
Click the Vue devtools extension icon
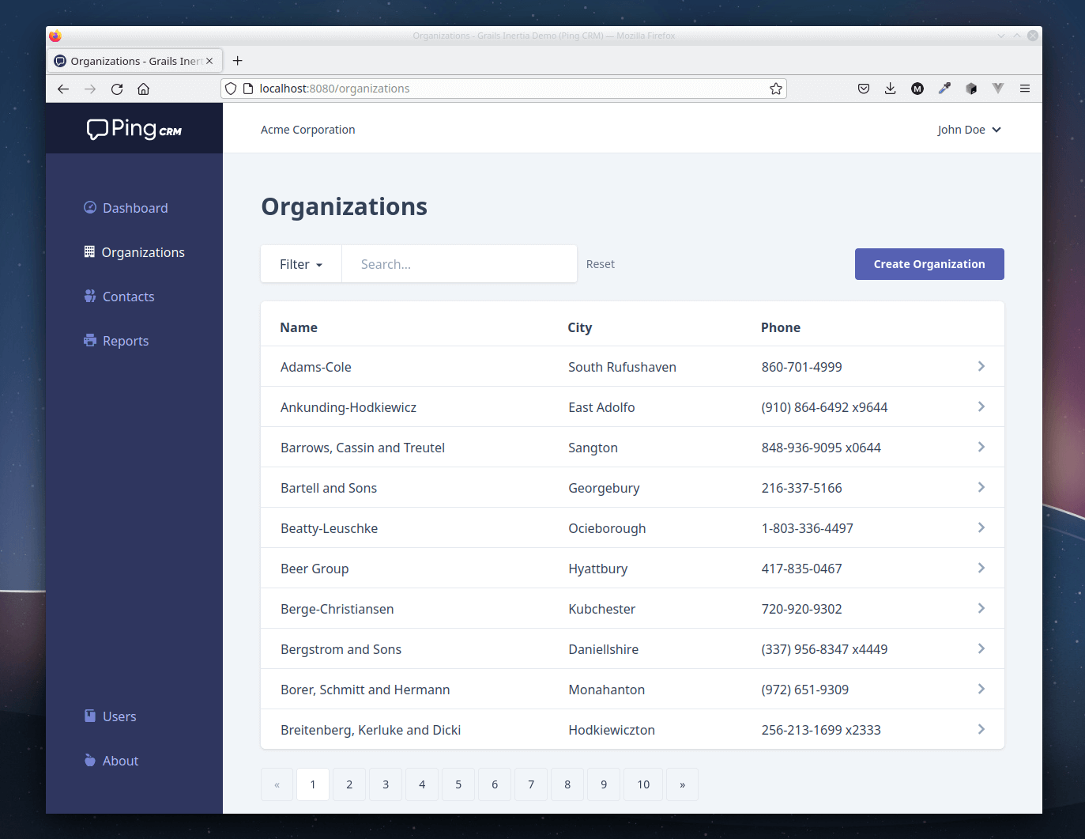click(x=998, y=89)
